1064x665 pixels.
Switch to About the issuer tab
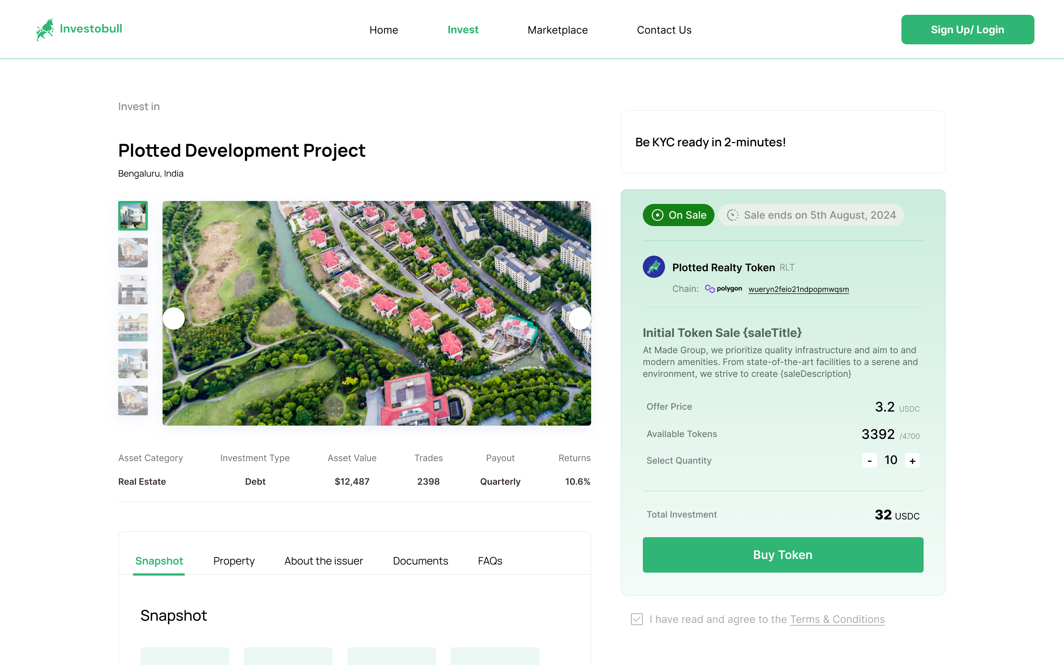324,561
